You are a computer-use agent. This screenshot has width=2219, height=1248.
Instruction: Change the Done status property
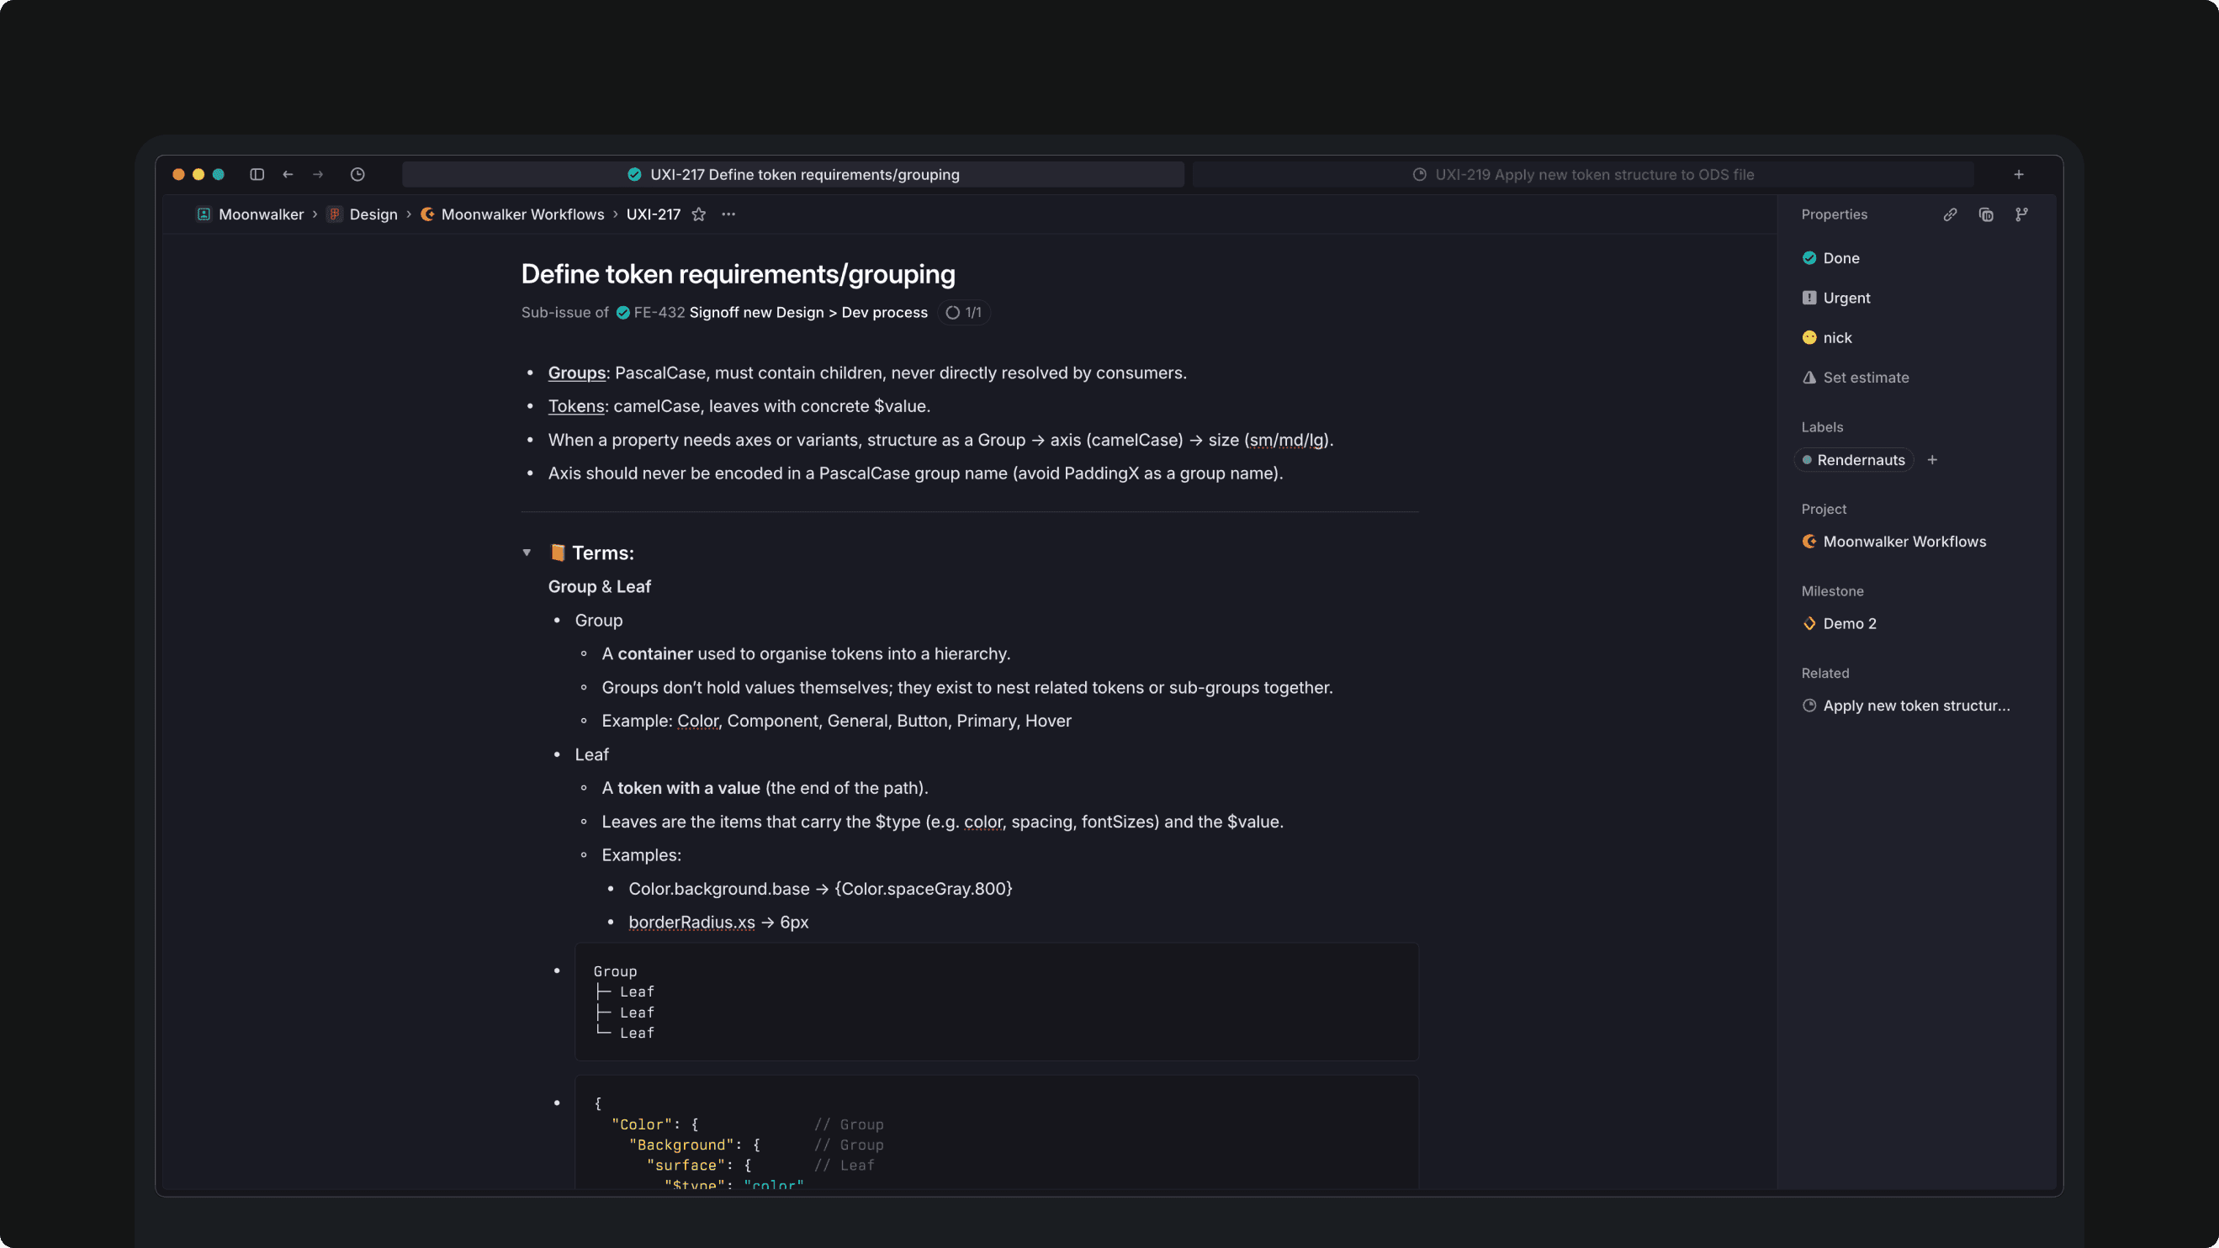click(x=1840, y=258)
